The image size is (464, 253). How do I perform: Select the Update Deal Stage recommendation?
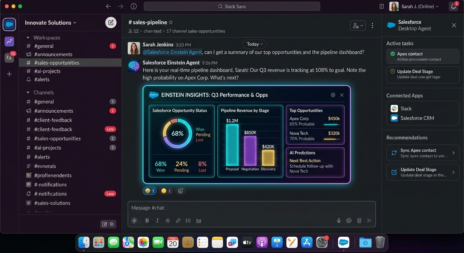click(x=423, y=172)
